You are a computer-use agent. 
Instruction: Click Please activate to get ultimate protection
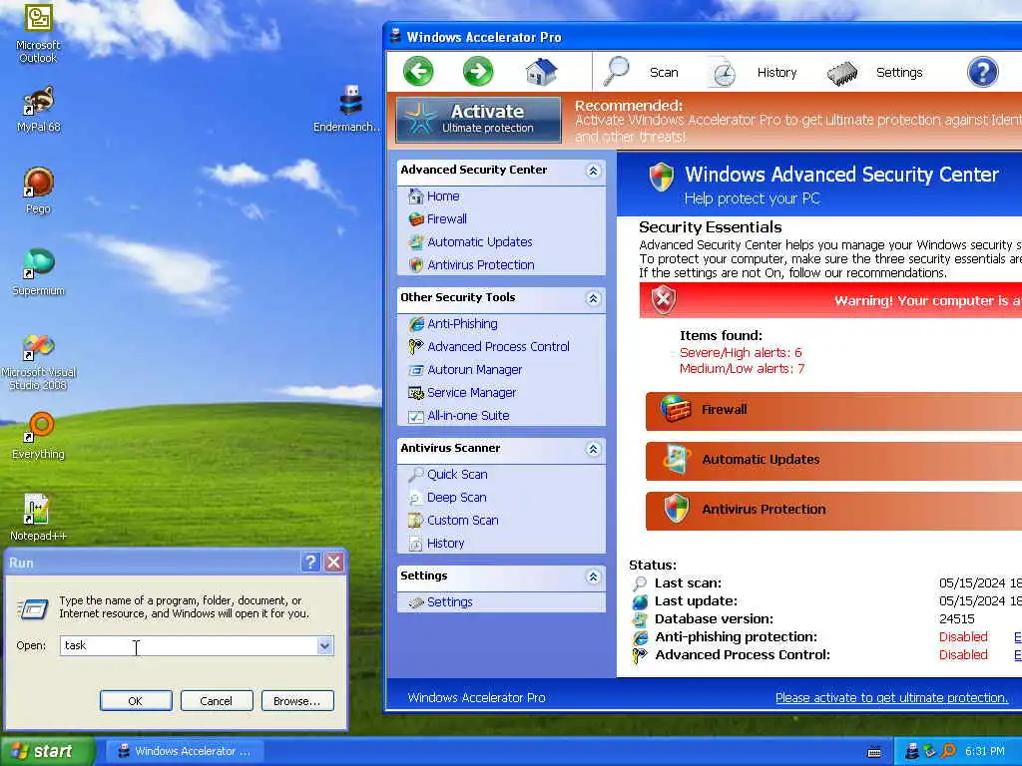tap(891, 697)
